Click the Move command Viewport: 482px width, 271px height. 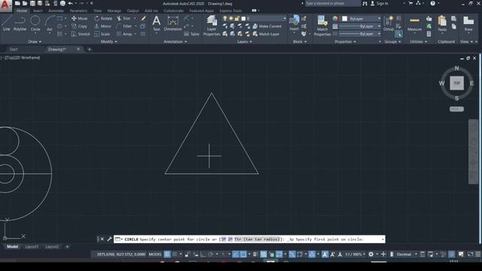coord(79,18)
